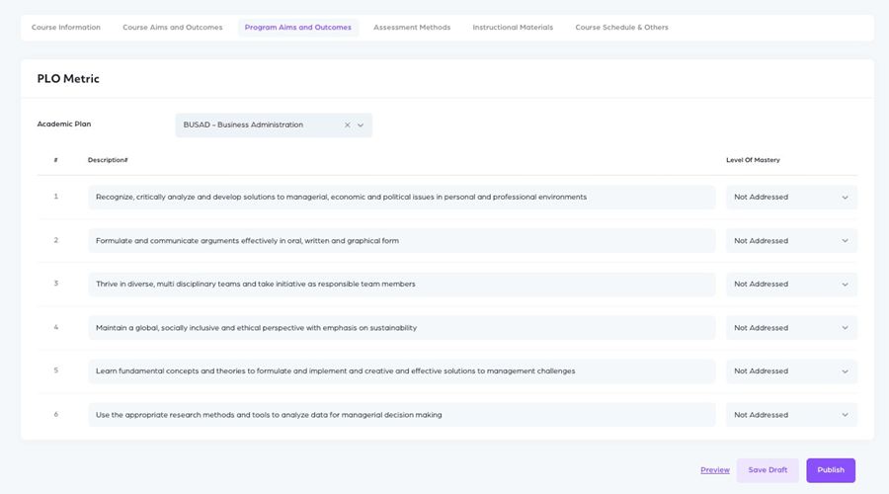Viewport: 889px width, 494px height.
Task: Open Level of Mastery dropdown for row 4
Action: pos(791,328)
